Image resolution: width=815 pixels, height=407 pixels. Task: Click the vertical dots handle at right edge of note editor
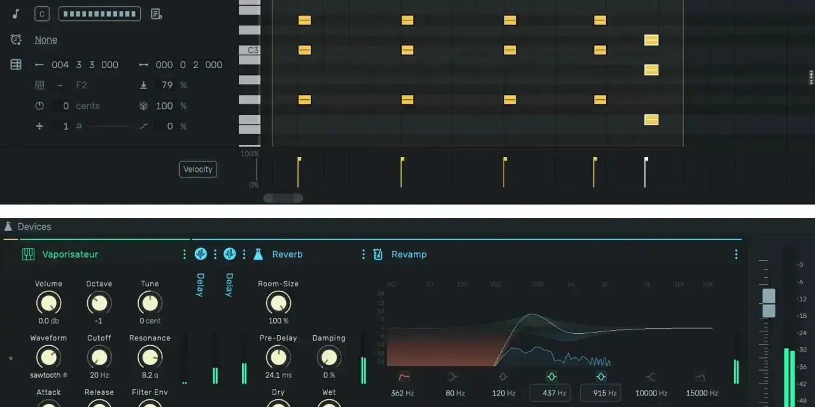coord(811,78)
